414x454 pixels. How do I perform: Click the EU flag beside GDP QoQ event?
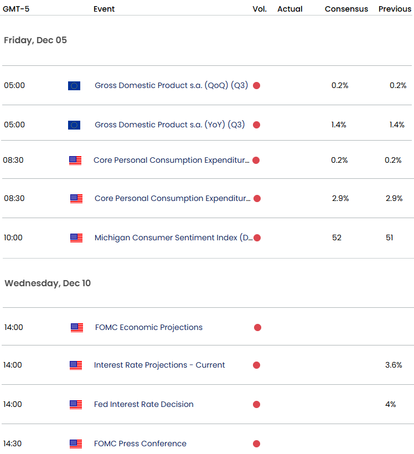point(74,86)
